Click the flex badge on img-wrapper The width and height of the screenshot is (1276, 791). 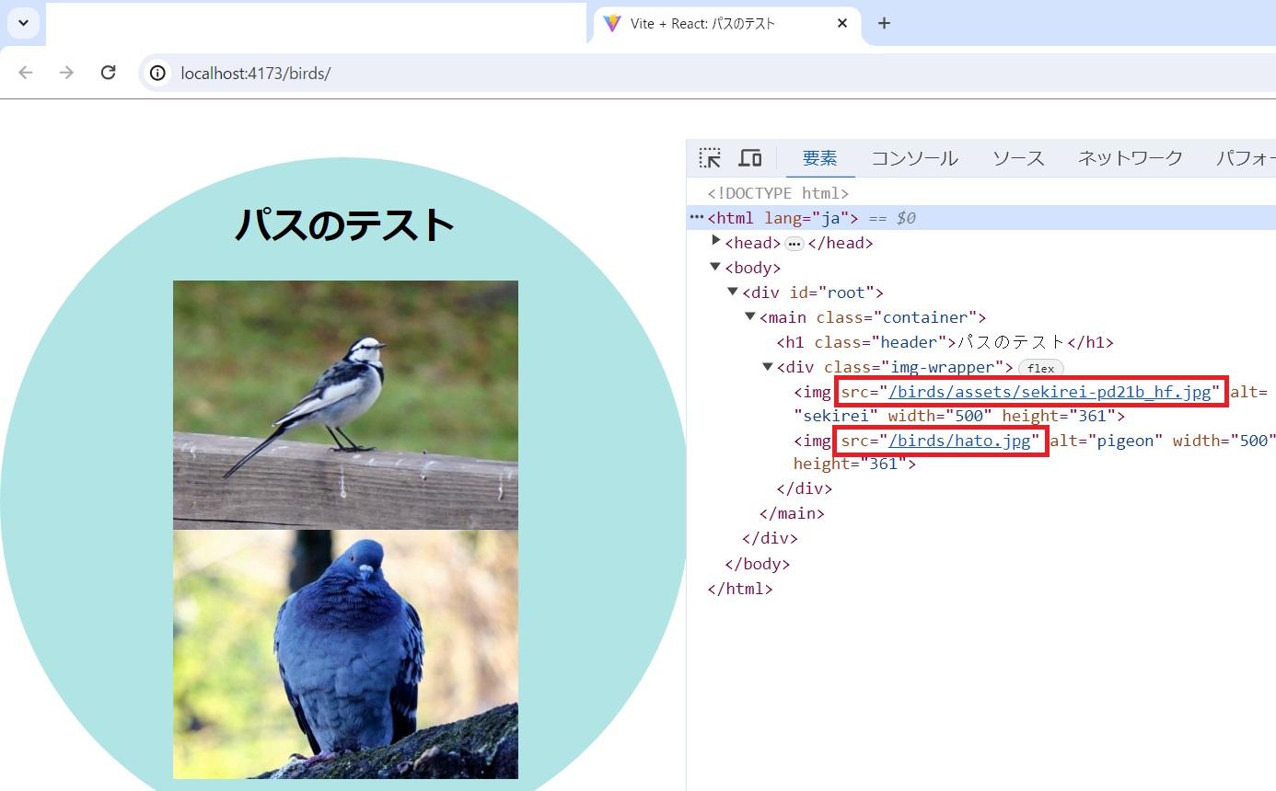[x=1040, y=368]
